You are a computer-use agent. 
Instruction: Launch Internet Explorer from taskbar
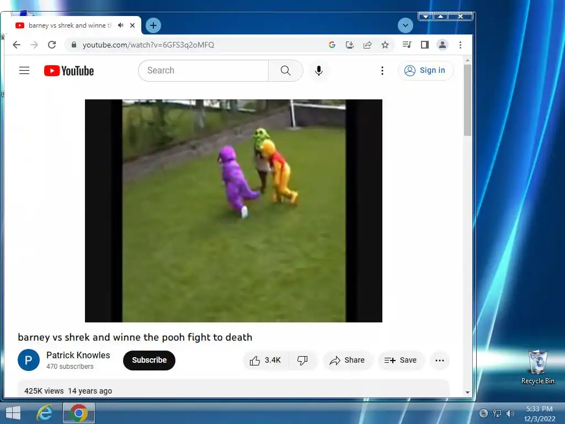(45, 413)
